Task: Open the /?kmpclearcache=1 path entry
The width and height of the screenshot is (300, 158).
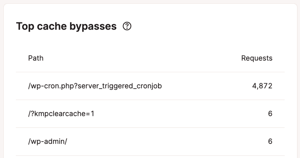Action: coord(61,114)
